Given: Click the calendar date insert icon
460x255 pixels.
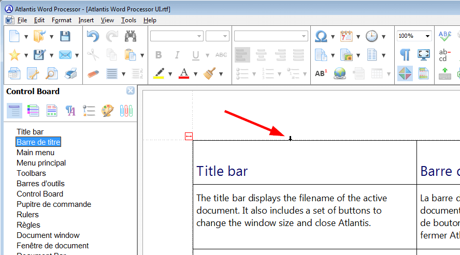Looking at the screenshot, I should (x=346, y=36).
